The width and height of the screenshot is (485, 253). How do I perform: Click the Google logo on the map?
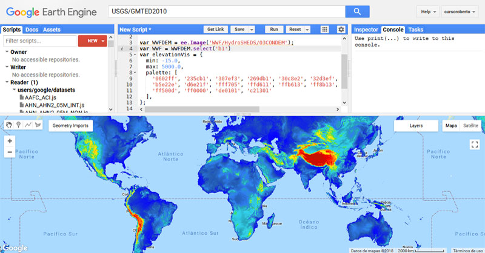15,248
